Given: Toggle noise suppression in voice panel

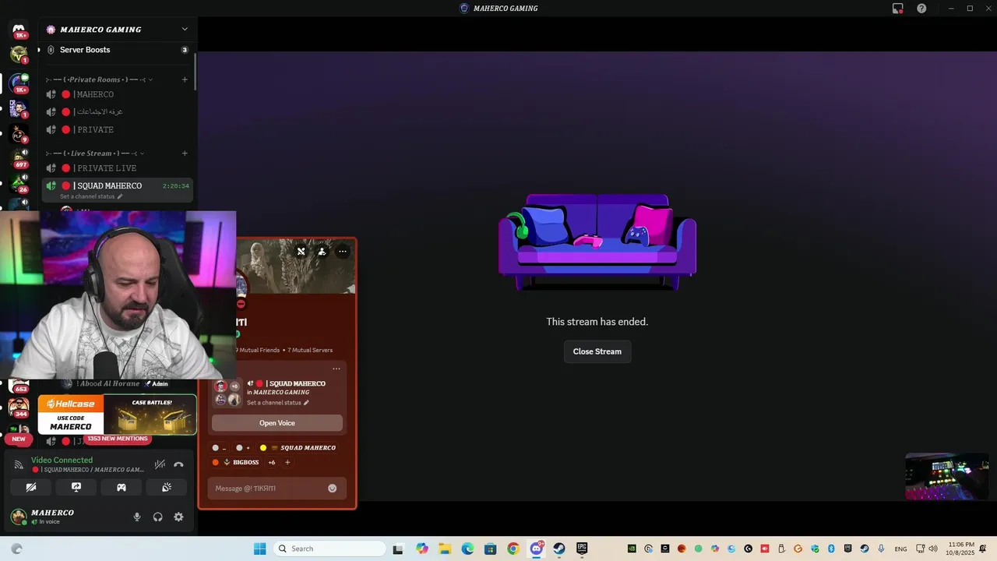Looking at the screenshot, I should coord(160,464).
